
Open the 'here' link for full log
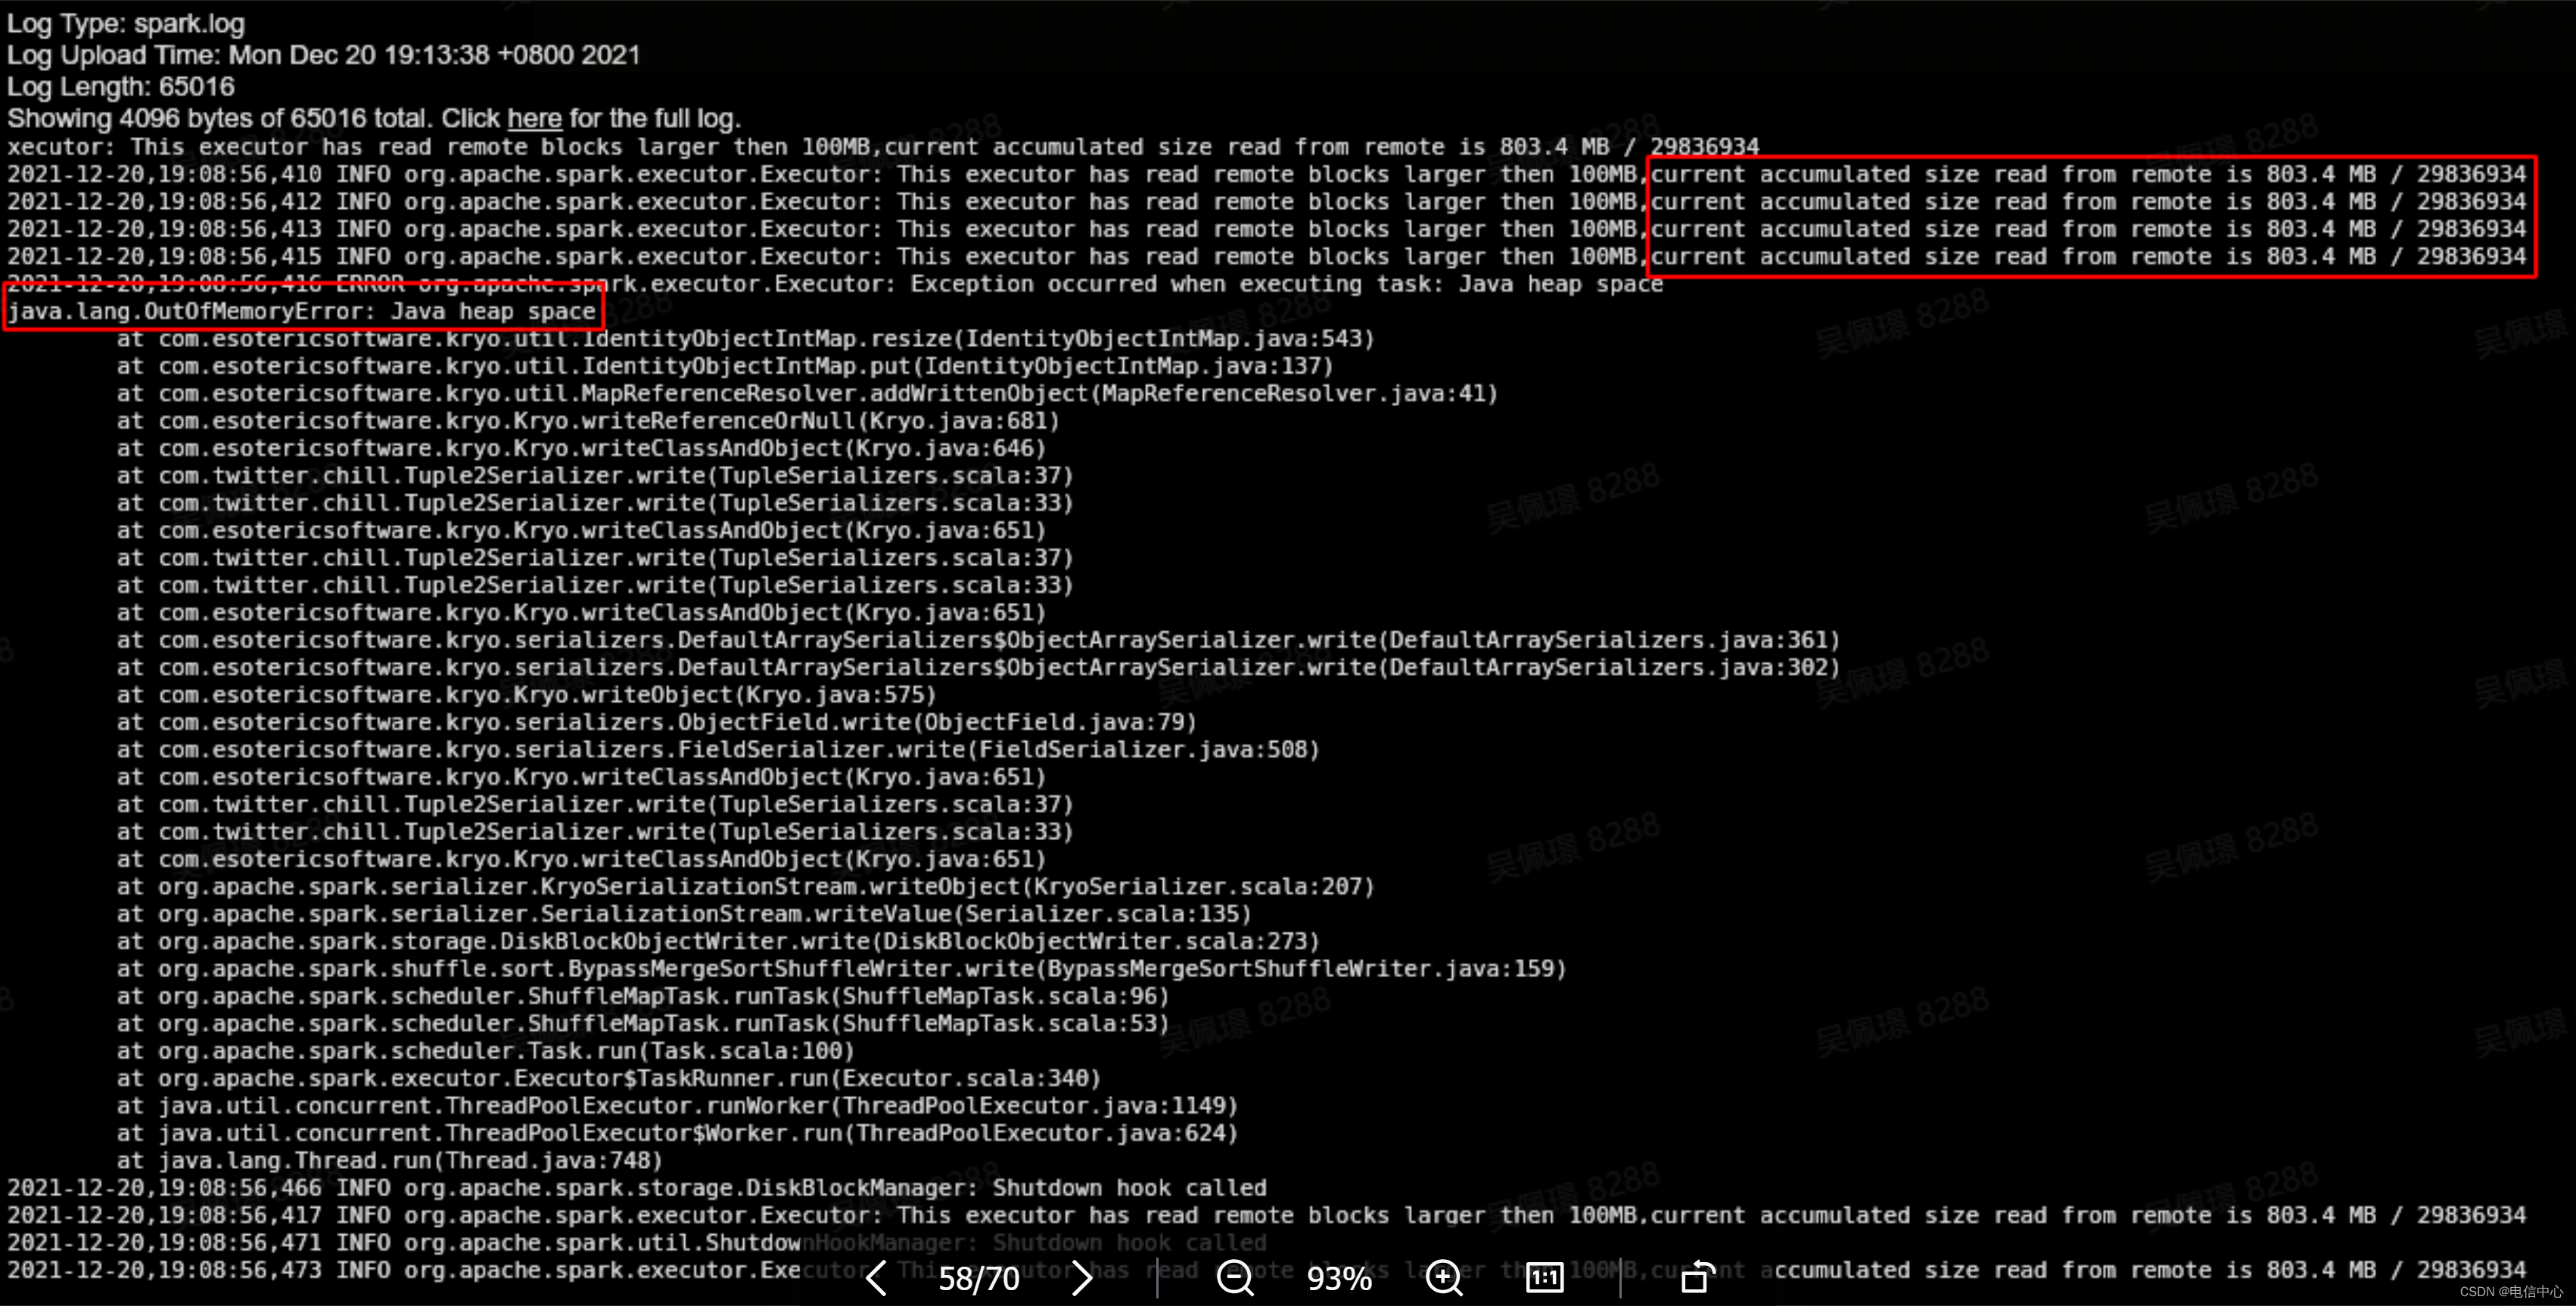click(x=534, y=118)
